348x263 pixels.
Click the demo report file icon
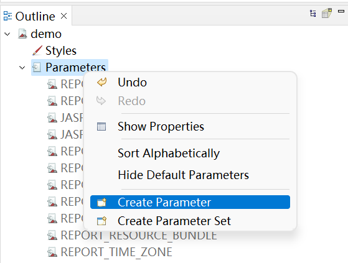pyautogui.click(x=22, y=34)
